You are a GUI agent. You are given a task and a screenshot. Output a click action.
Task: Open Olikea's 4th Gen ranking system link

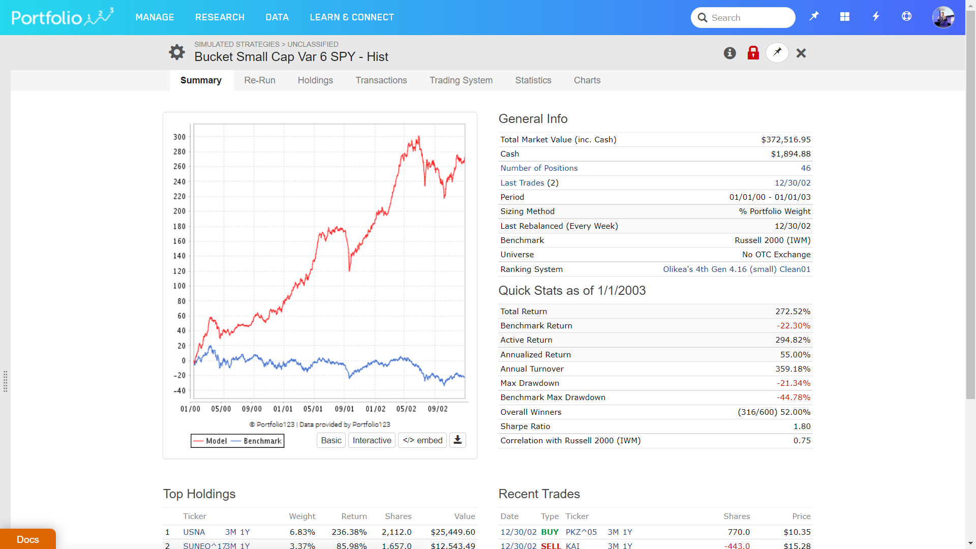point(737,269)
